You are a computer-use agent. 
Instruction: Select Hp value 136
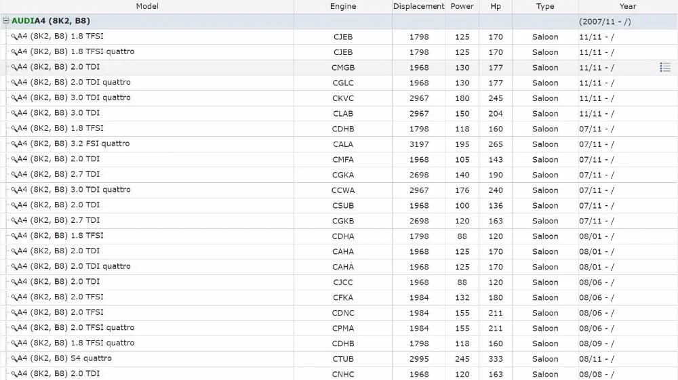pos(496,205)
